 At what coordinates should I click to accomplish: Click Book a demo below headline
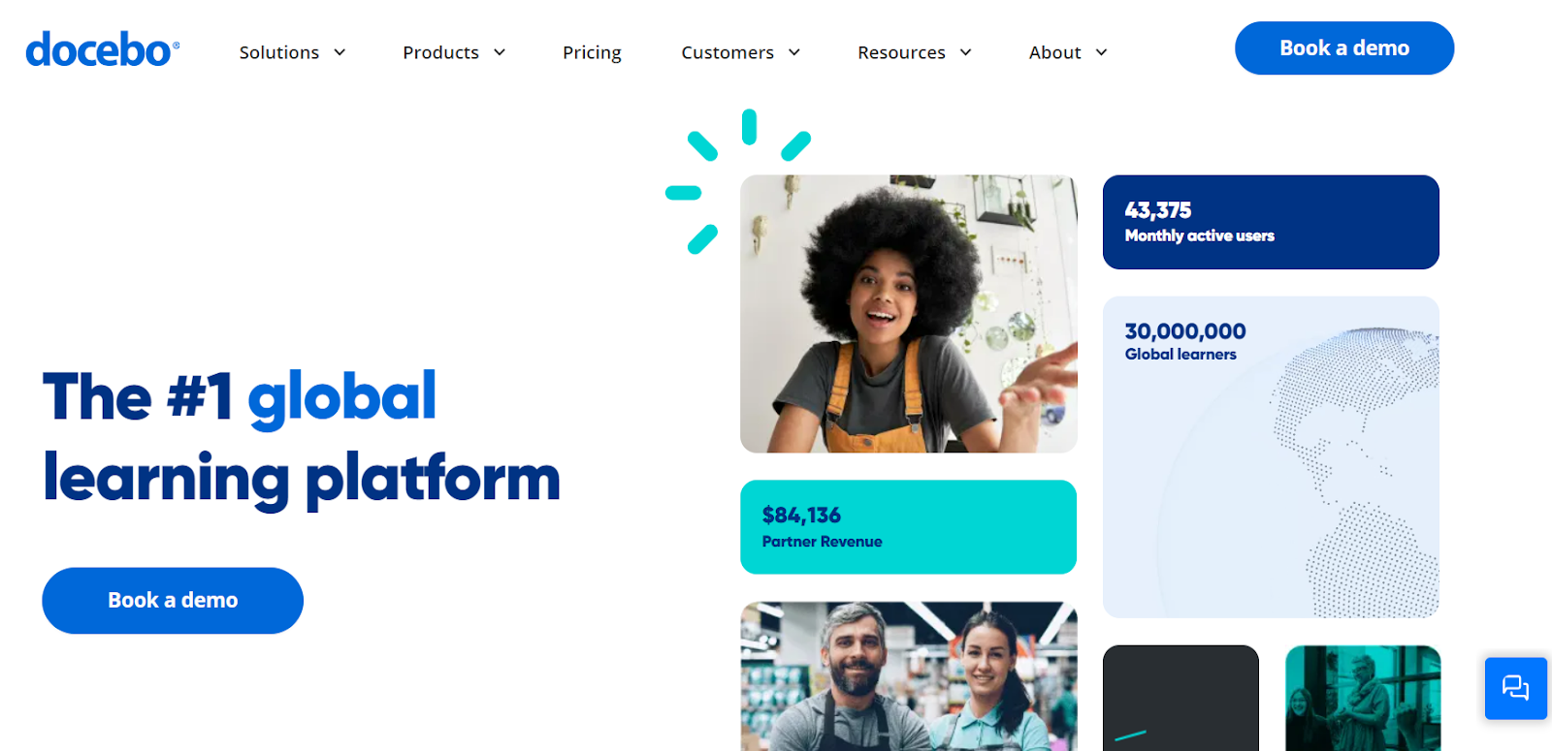click(x=173, y=601)
